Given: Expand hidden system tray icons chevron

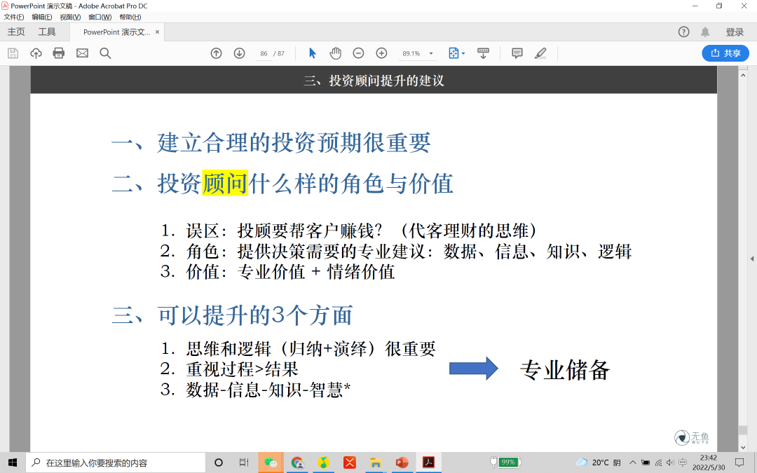Looking at the screenshot, I should point(633,462).
